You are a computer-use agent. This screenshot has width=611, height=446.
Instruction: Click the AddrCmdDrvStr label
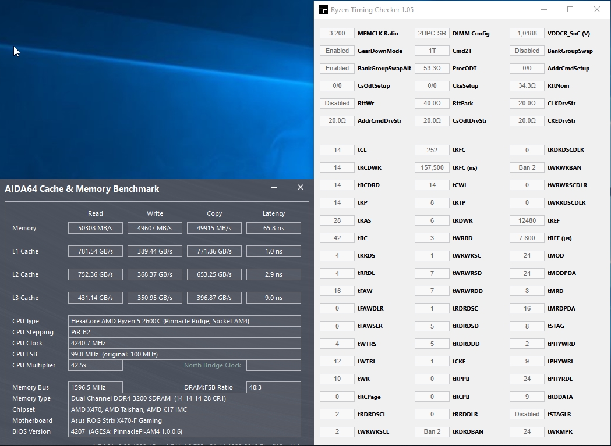coord(379,120)
